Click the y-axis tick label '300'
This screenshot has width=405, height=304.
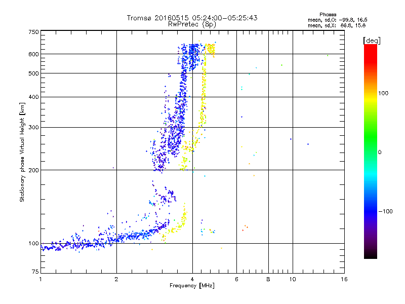33,128
